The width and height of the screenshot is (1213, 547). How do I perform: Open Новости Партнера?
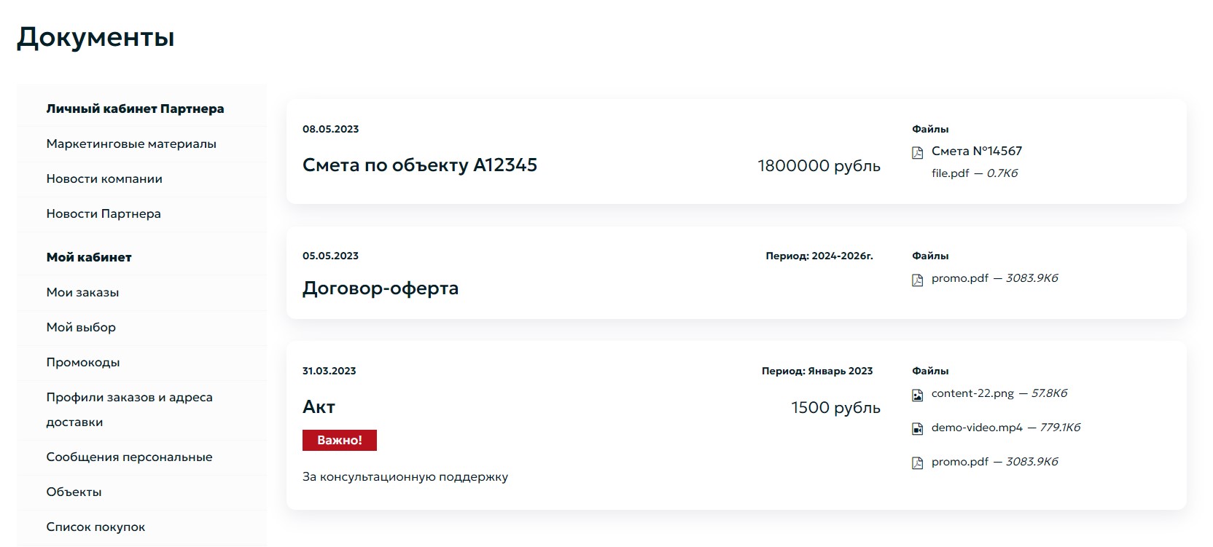104,213
